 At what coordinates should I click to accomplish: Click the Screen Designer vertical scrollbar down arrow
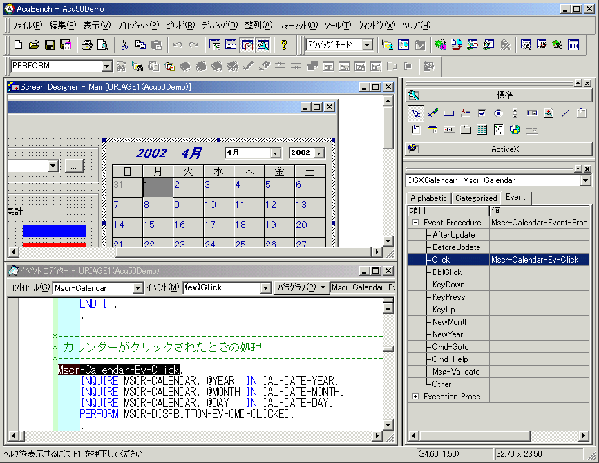(x=388, y=241)
